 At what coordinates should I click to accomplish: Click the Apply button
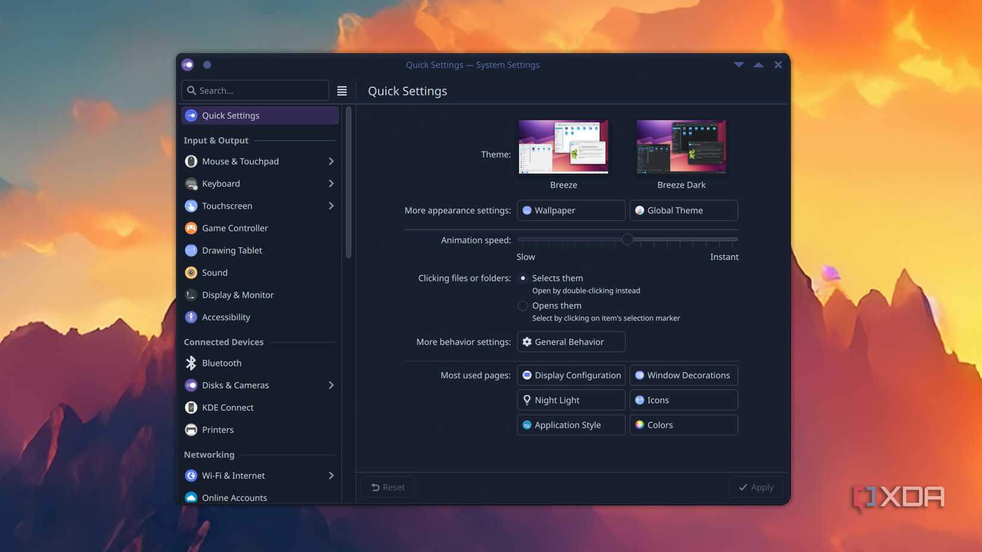[755, 487]
